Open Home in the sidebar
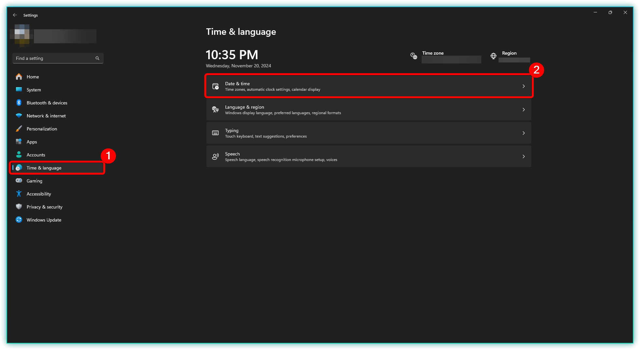The height and width of the screenshot is (350, 640). point(58,77)
